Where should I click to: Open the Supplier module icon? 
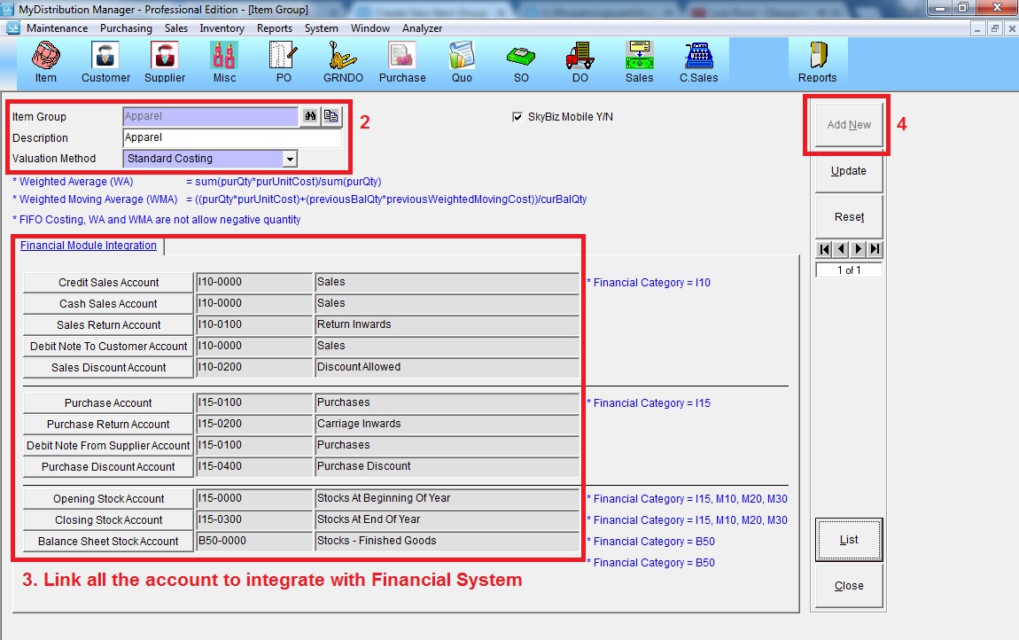(x=165, y=62)
